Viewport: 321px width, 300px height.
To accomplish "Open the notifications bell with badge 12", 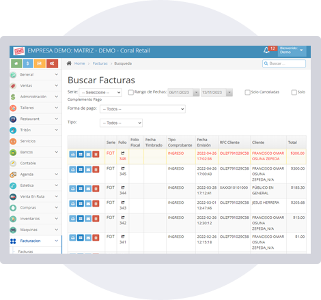I will (266, 50).
